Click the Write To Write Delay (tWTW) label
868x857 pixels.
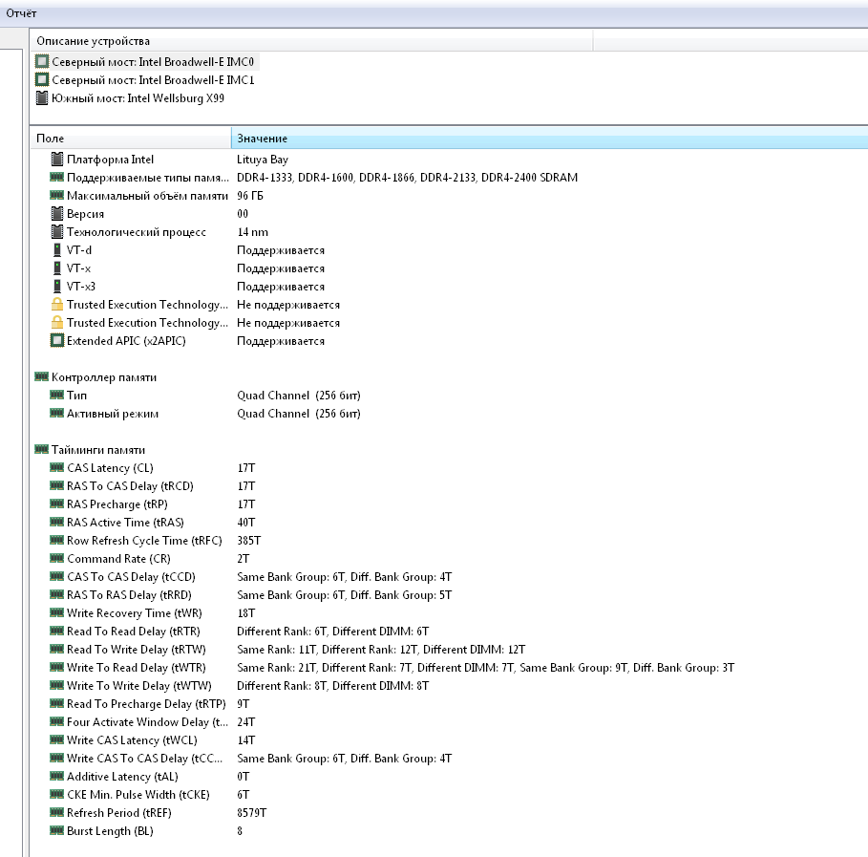point(139,686)
